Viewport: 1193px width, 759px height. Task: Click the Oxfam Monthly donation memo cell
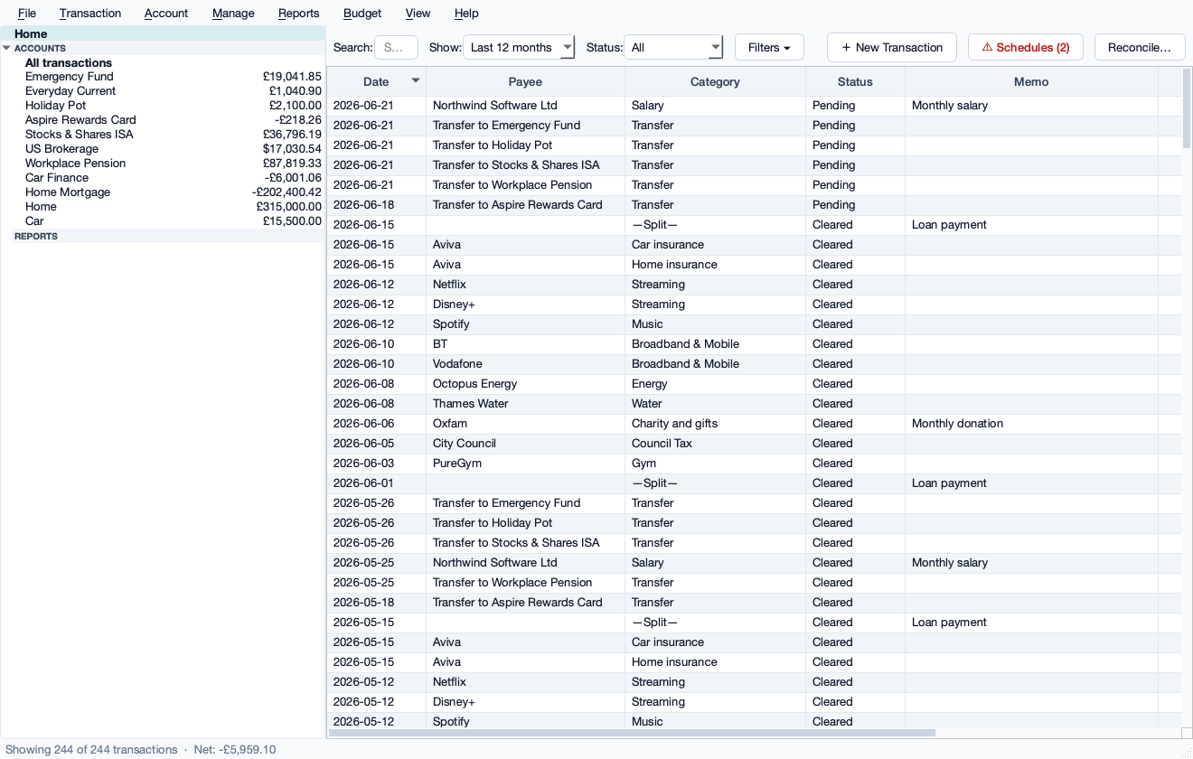pos(1031,424)
